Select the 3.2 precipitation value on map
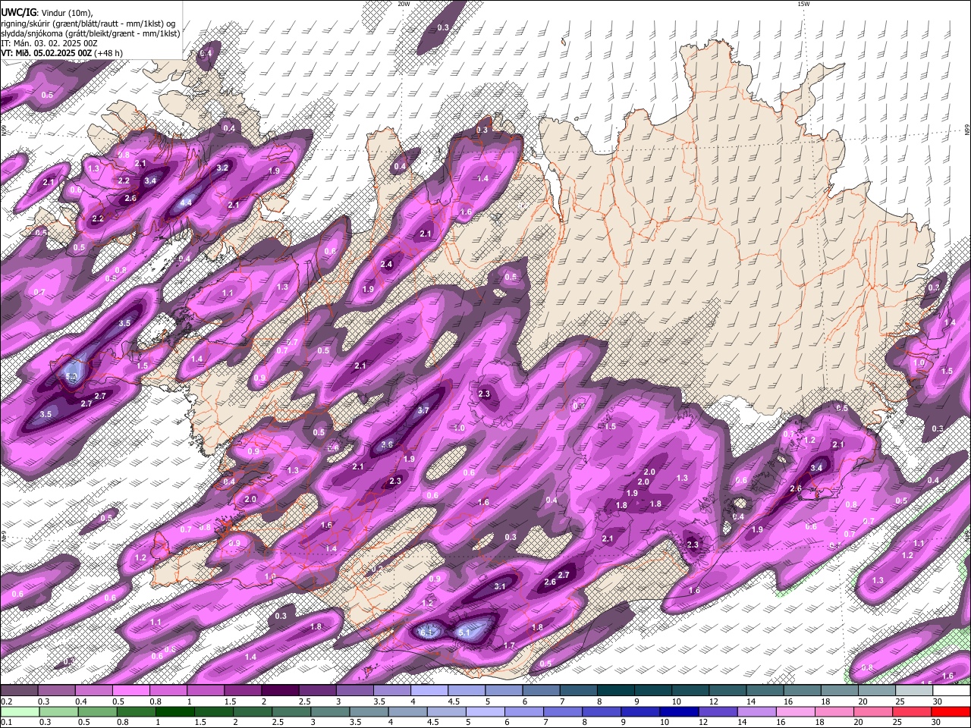 [223, 168]
